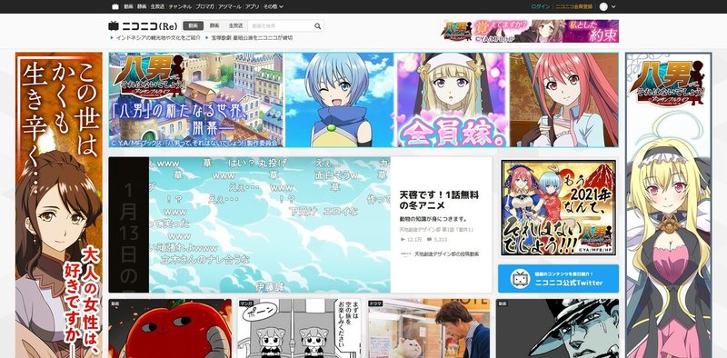Viewport: 727px width, 358px height.
Task: Open the black-and-white hat man video thumbnail
Action: pos(557,328)
